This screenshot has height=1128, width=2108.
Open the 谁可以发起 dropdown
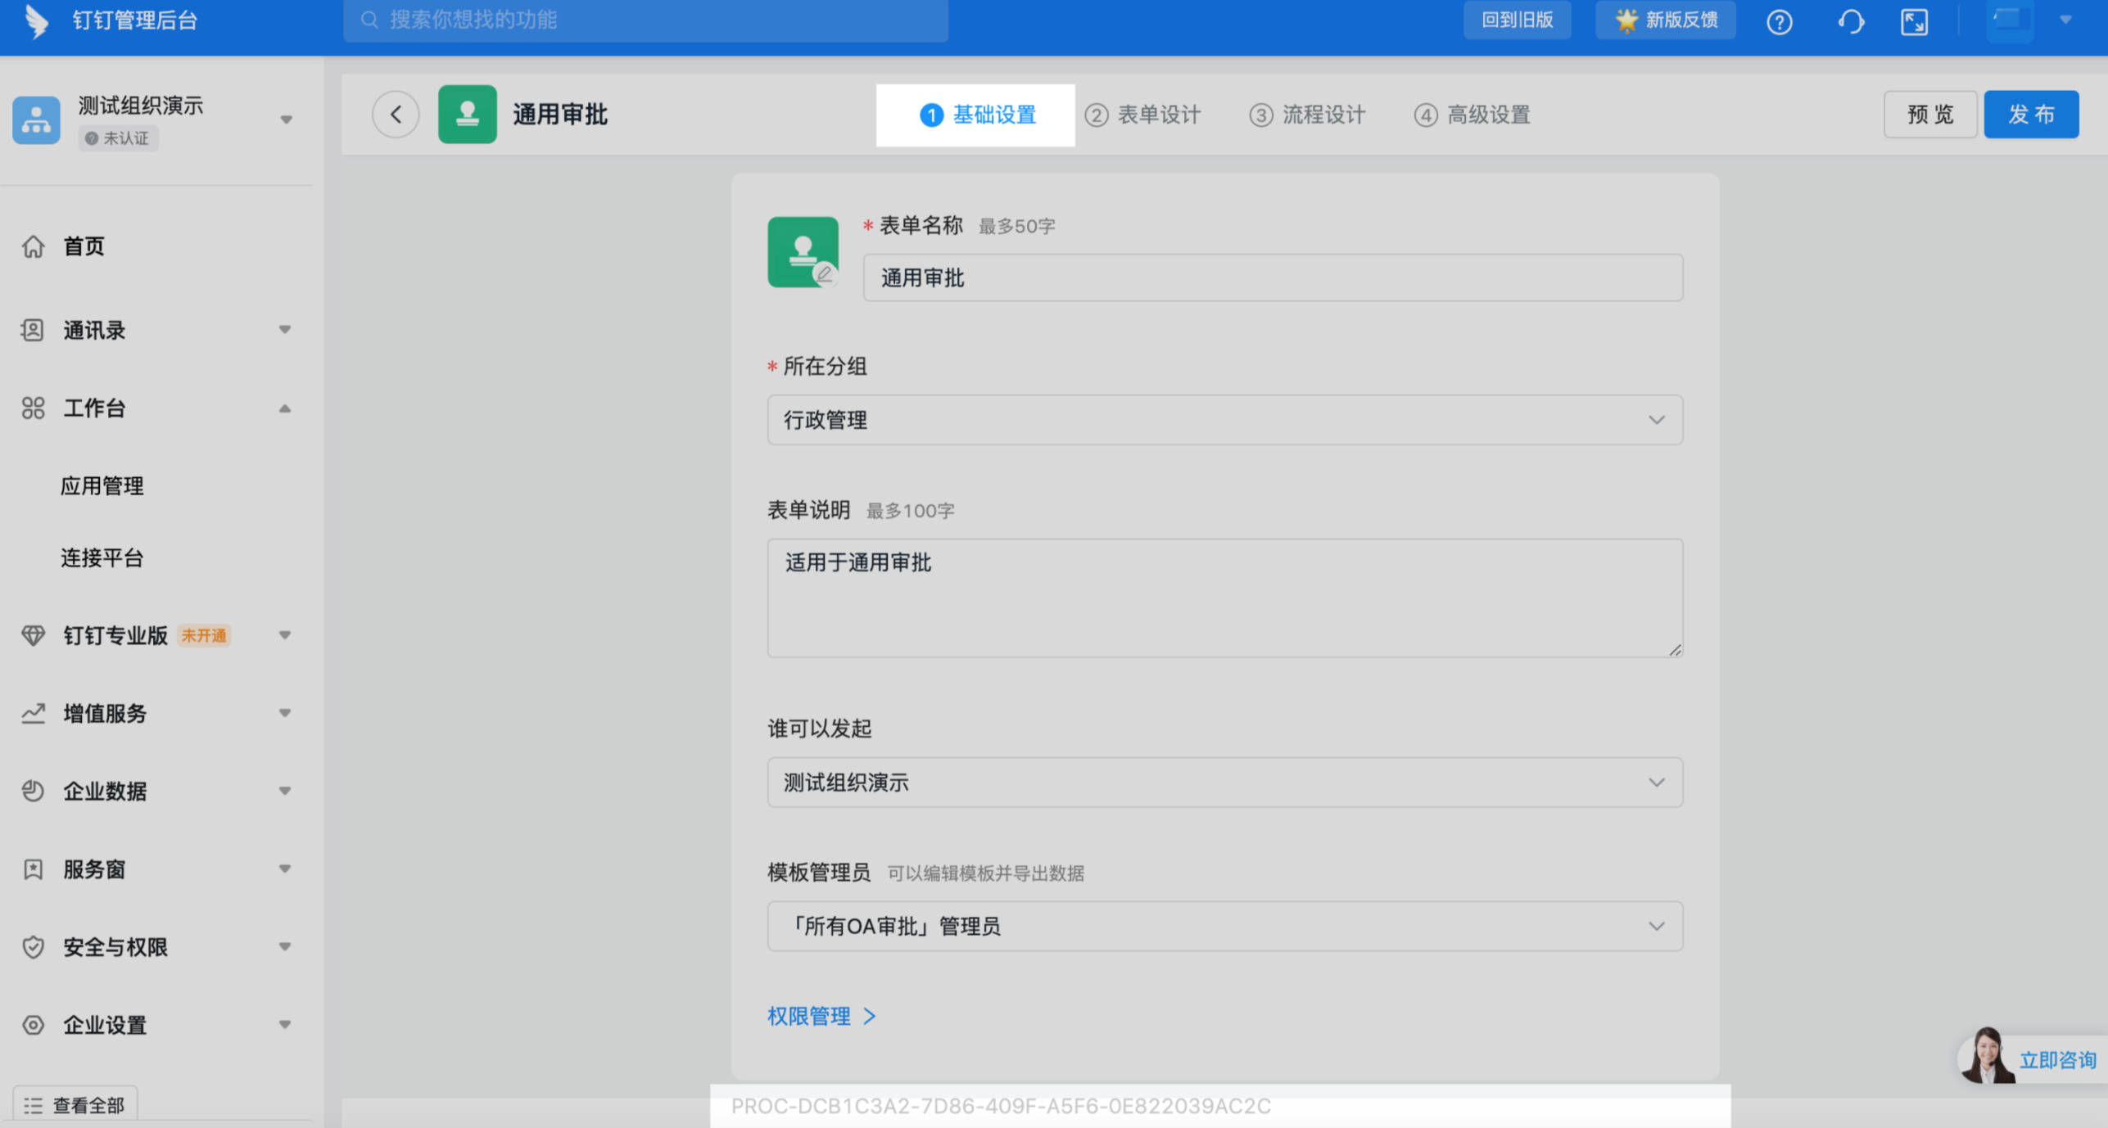click(x=1224, y=783)
